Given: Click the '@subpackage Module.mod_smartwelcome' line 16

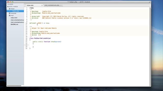Looking at the screenshot, I should coord(45,33).
